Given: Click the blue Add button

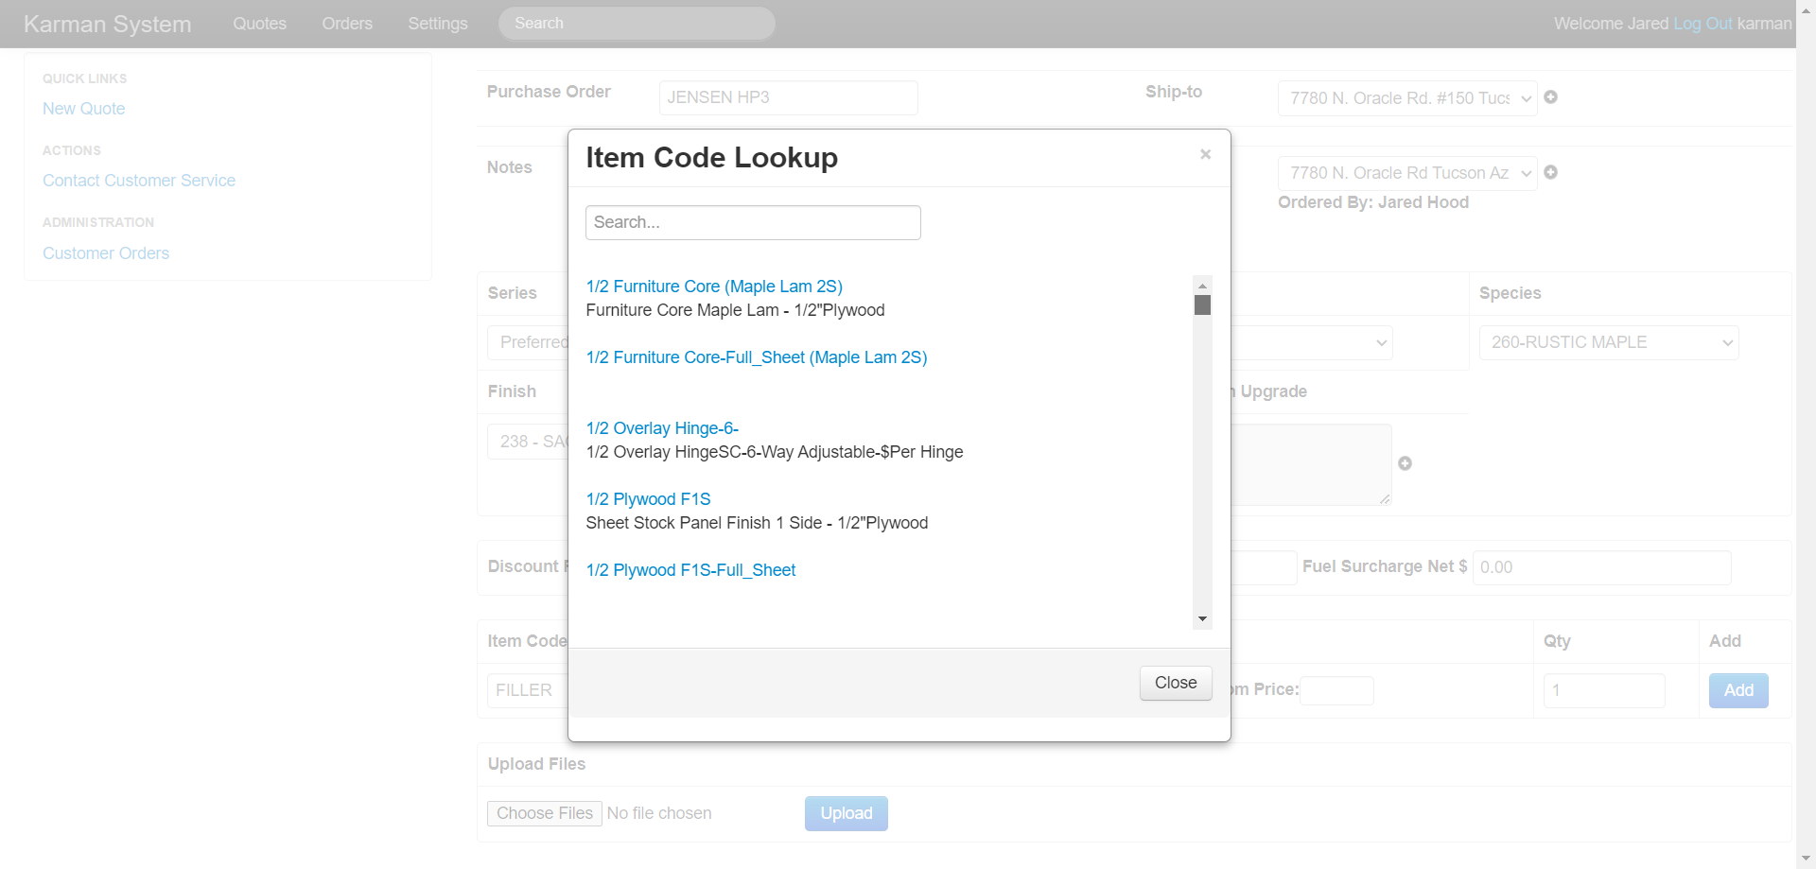Looking at the screenshot, I should 1738,690.
